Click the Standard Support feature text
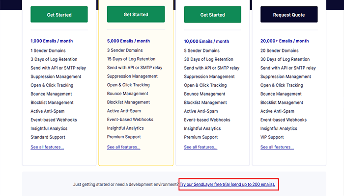Viewport: 344px width, 196px height. [48, 137]
